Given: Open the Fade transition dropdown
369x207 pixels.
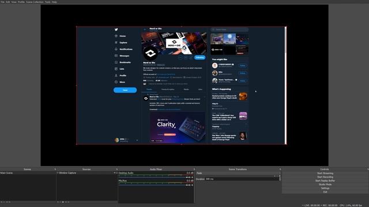Looking at the screenshot, I should pos(238,173).
